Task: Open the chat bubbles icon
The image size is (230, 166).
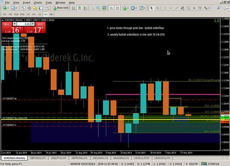Action: pyautogui.click(x=226, y=8)
